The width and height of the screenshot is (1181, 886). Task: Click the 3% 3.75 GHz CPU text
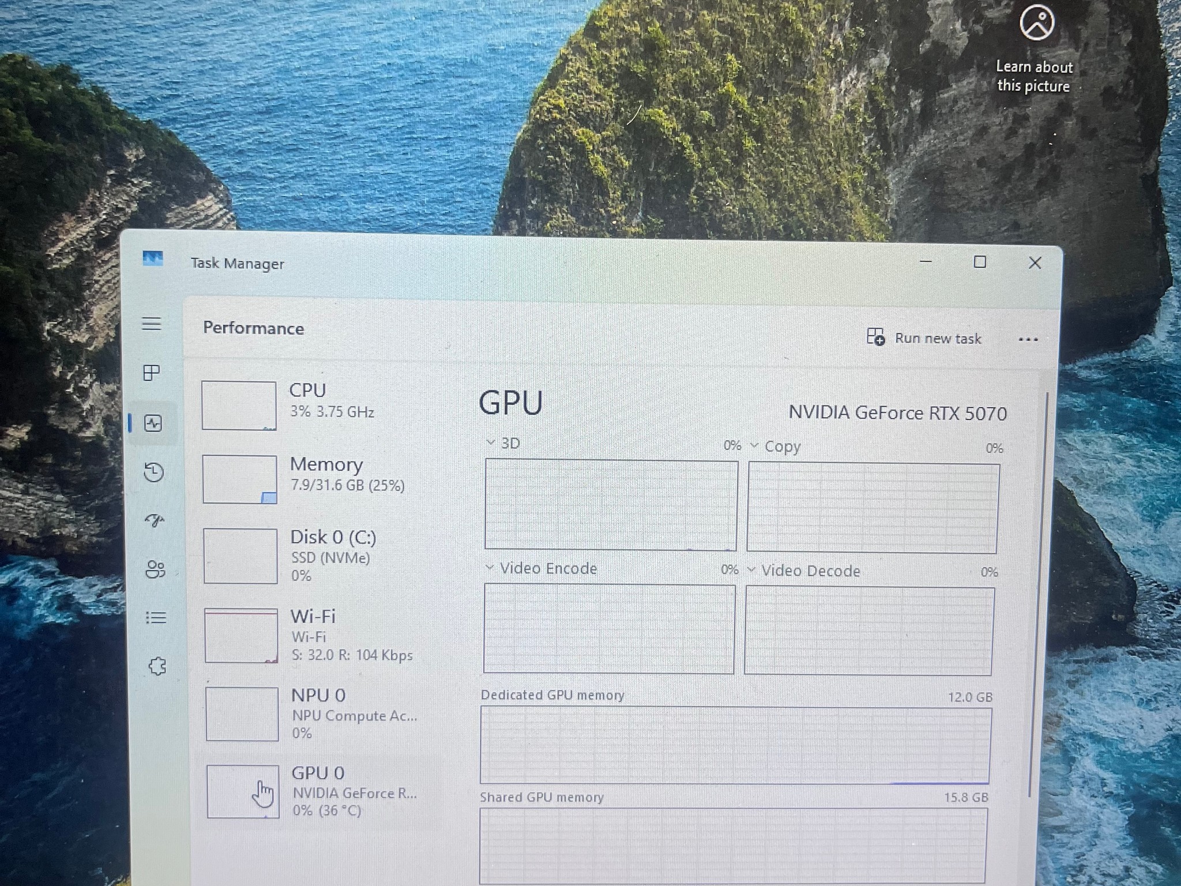332,412
